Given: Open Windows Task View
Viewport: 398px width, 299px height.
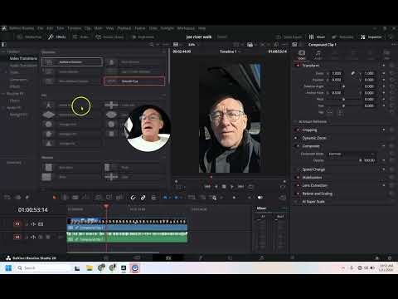Looking at the screenshot, I should click(77, 267).
